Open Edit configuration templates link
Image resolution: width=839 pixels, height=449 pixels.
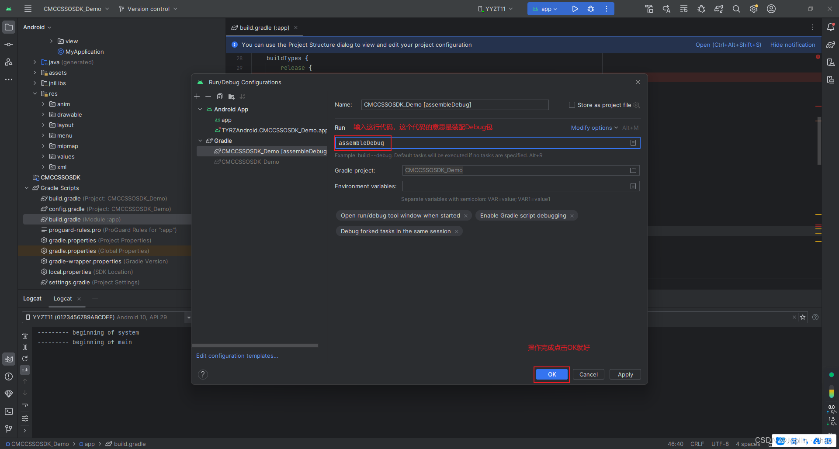237,356
